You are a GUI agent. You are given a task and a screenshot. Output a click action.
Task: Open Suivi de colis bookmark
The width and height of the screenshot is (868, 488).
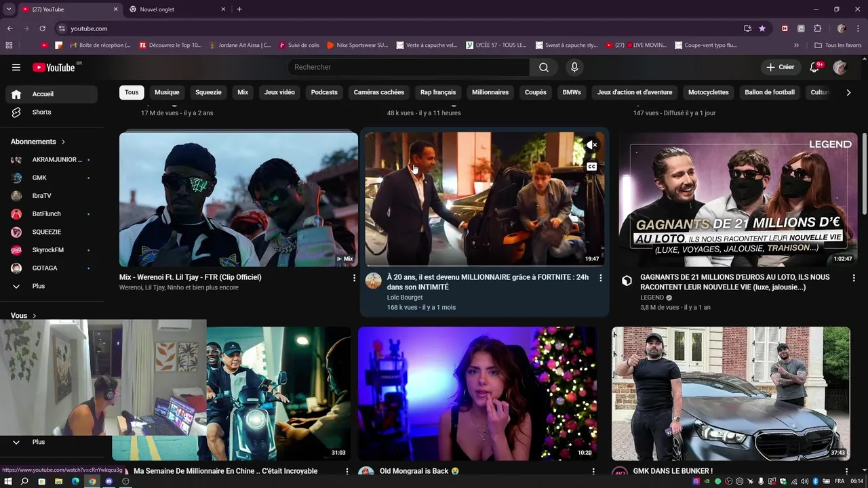click(x=298, y=45)
